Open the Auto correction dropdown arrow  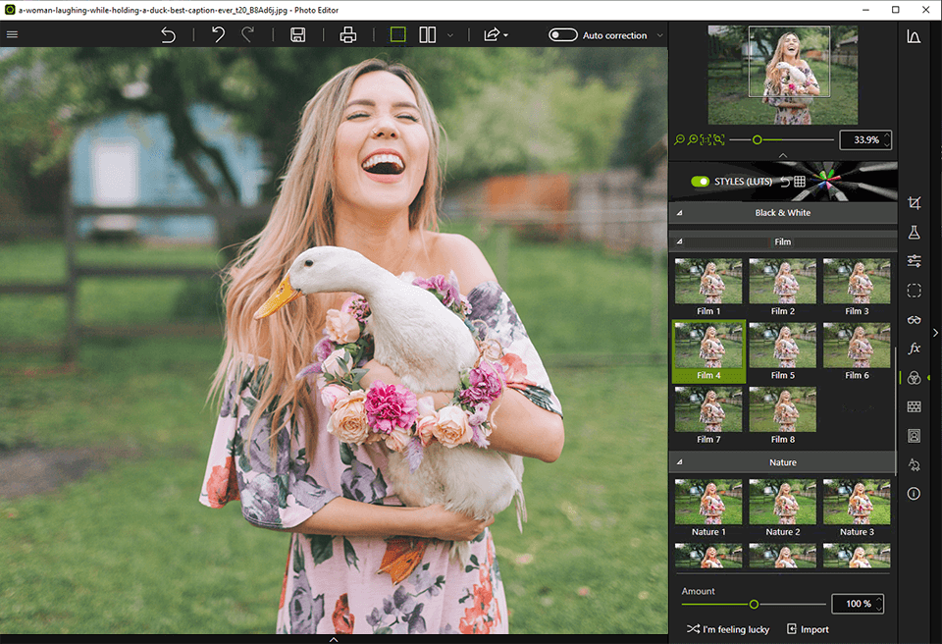coord(659,35)
